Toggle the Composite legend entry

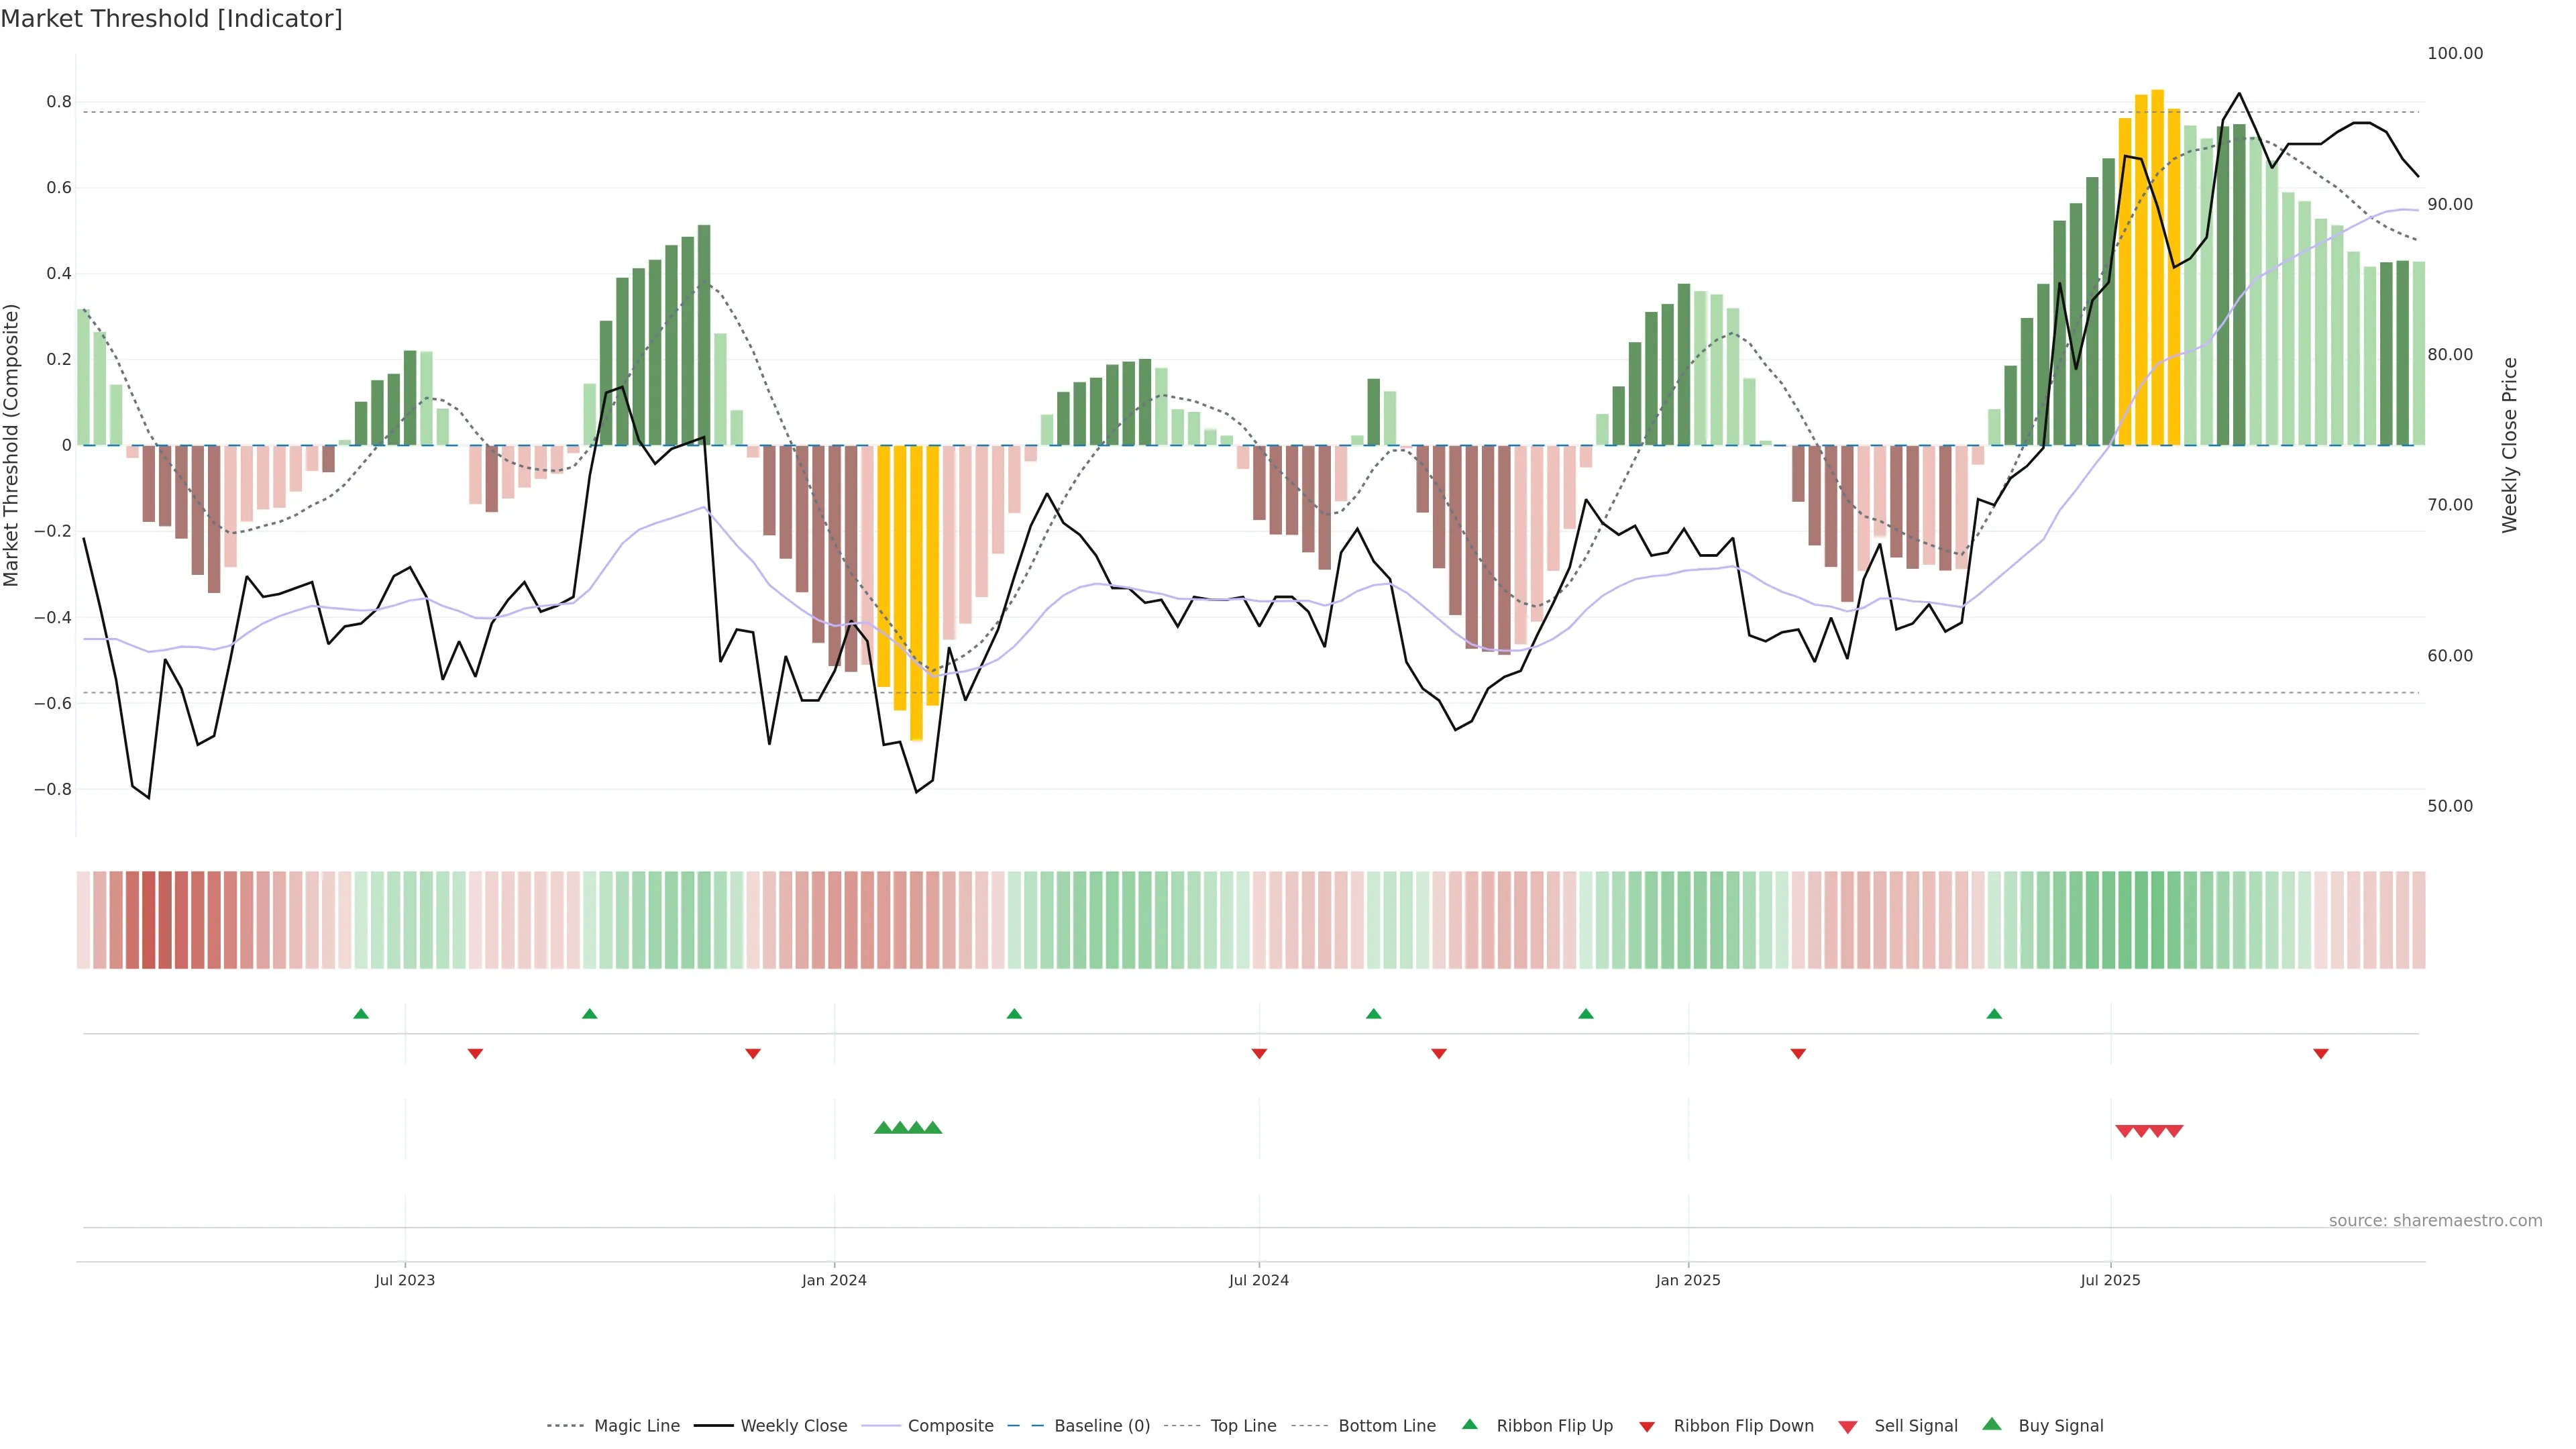point(950,1426)
